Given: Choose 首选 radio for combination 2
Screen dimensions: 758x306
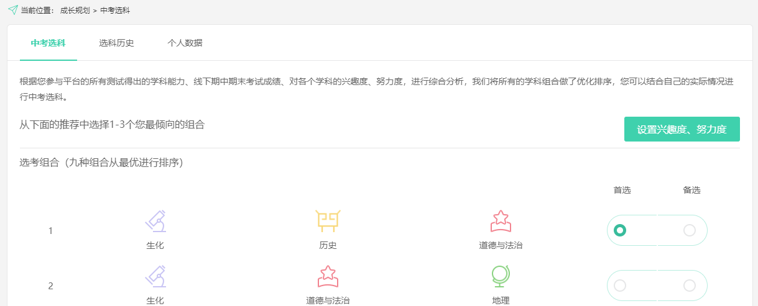Looking at the screenshot, I should [619, 286].
